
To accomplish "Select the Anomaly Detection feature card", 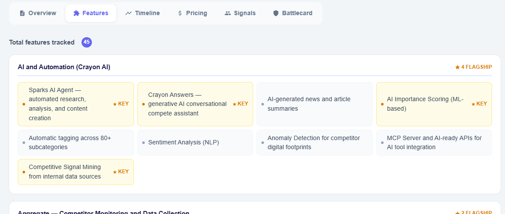I will 315,143.
